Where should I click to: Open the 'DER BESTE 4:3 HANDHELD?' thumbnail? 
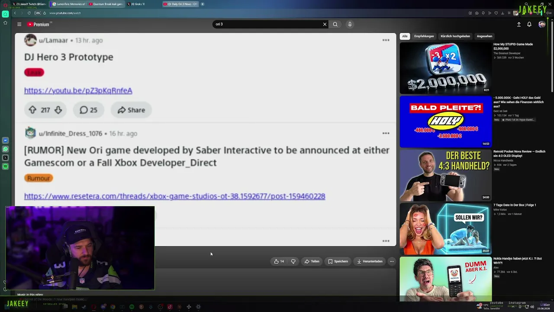click(x=445, y=175)
